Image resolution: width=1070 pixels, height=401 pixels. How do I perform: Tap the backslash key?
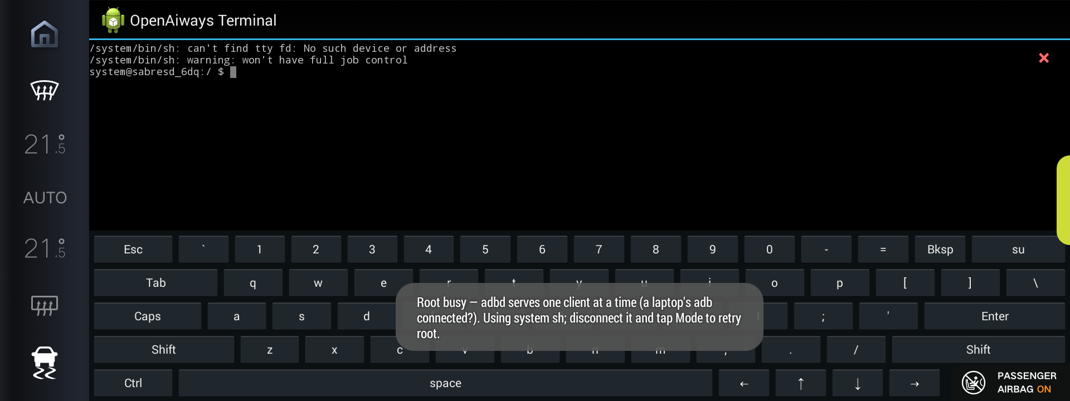tap(1035, 283)
